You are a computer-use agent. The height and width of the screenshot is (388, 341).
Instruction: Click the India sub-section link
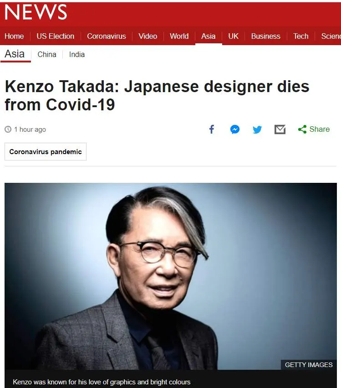point(77,54)
